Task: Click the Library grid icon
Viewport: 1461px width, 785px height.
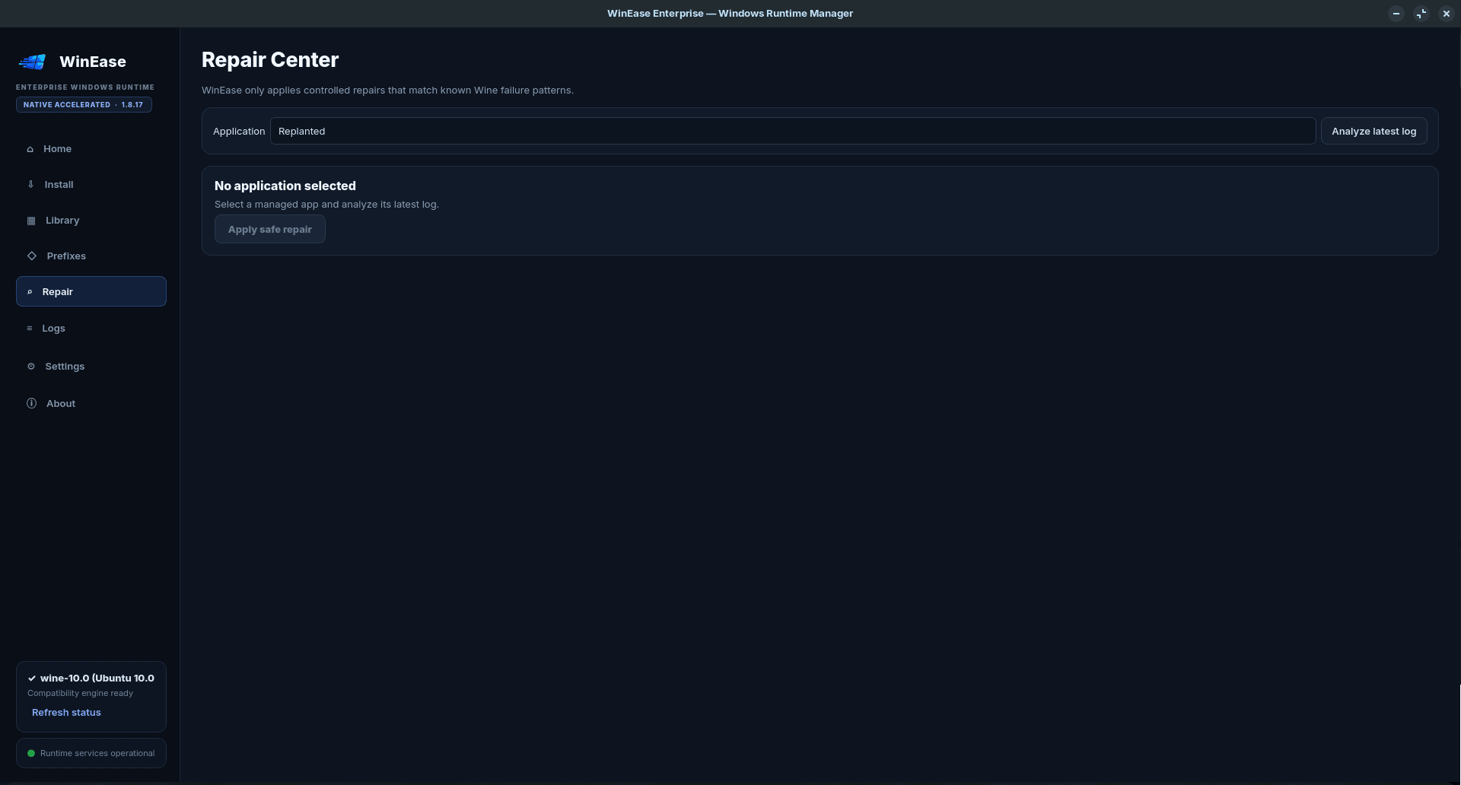Action: pos(31,221)
